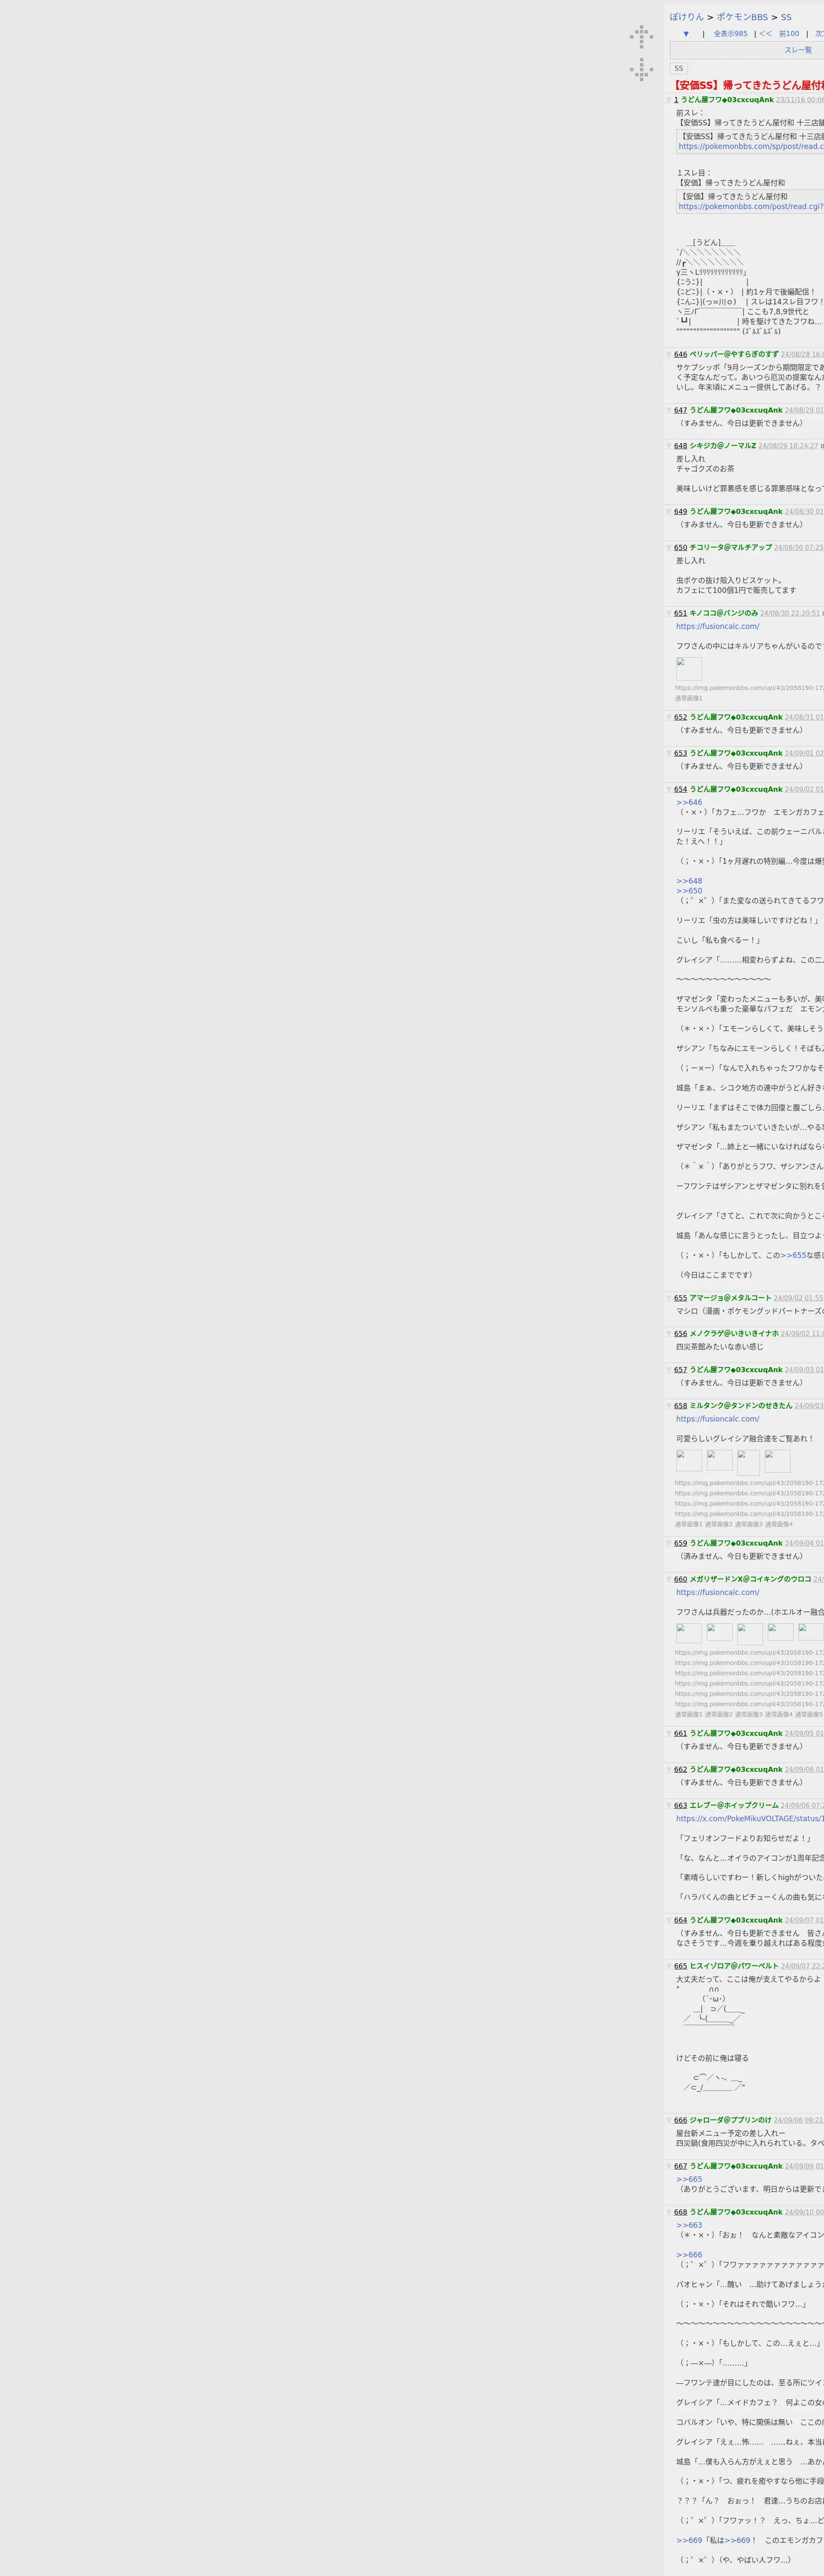Open attached image thumbnail in post 651

(x=689, y=669)
